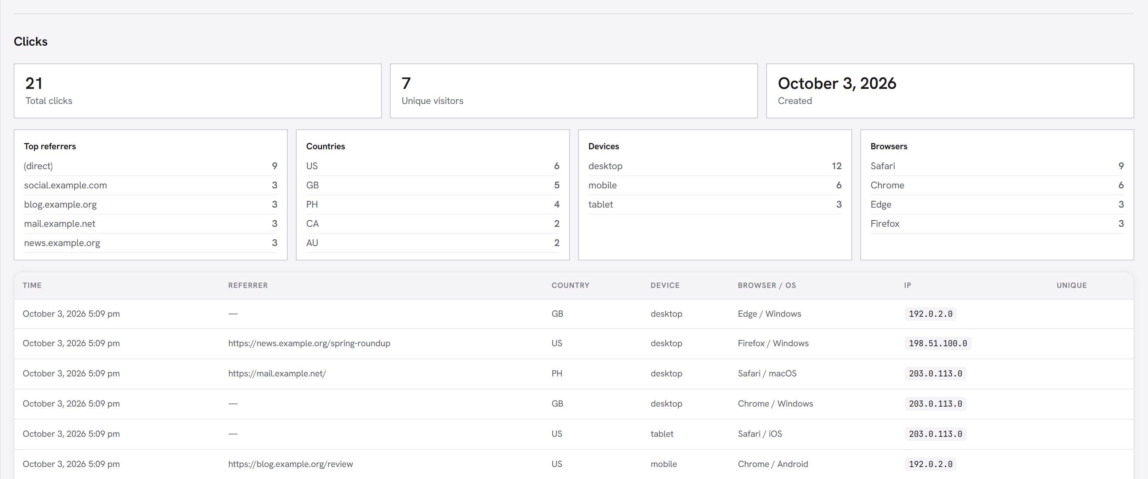1148x479 pixels.
Task: Select the (direct) referrer row
Action: tap(151, 166)
